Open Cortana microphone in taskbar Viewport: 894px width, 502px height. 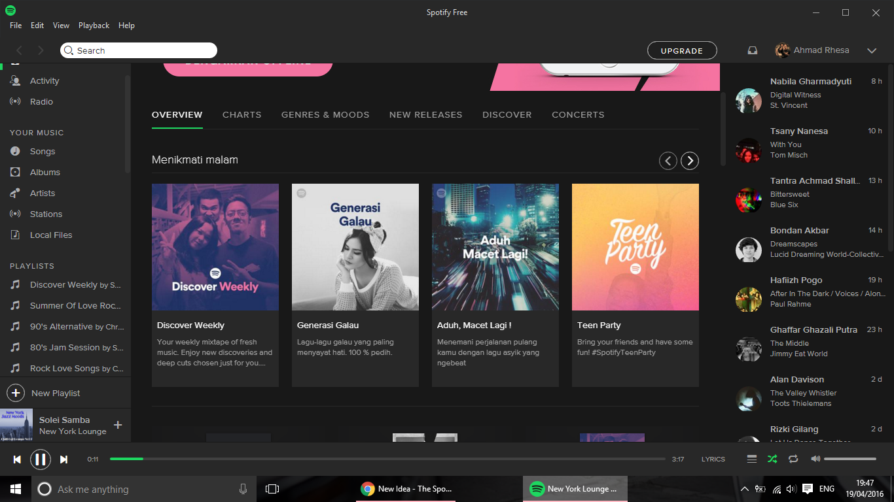coord(243,489)
